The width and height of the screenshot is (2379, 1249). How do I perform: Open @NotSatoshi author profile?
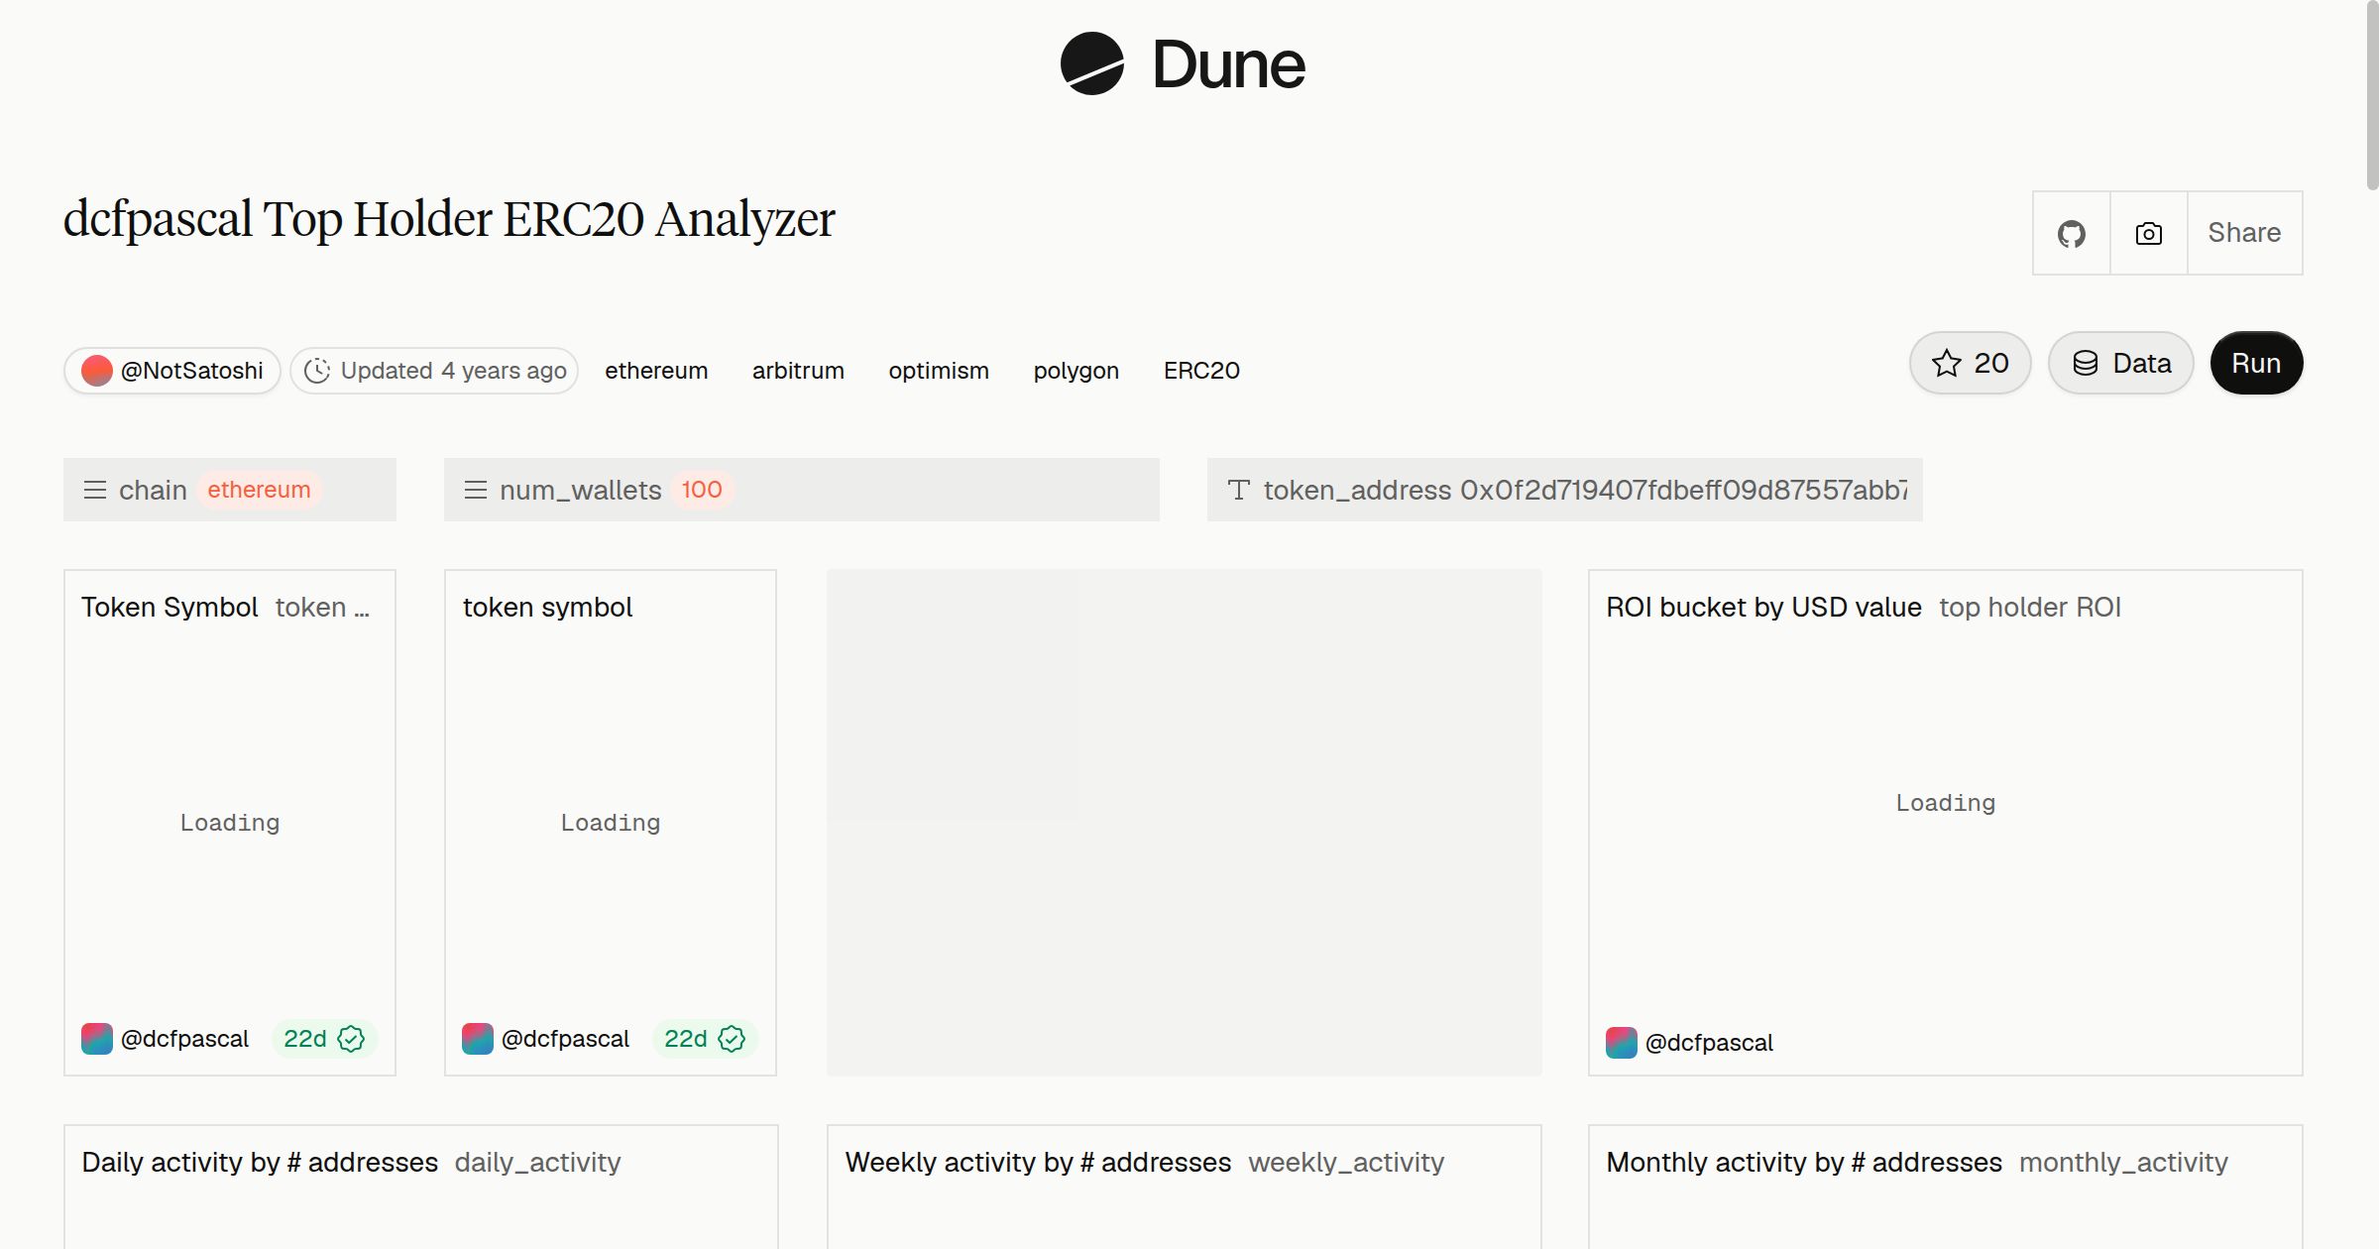click(172, 371)
